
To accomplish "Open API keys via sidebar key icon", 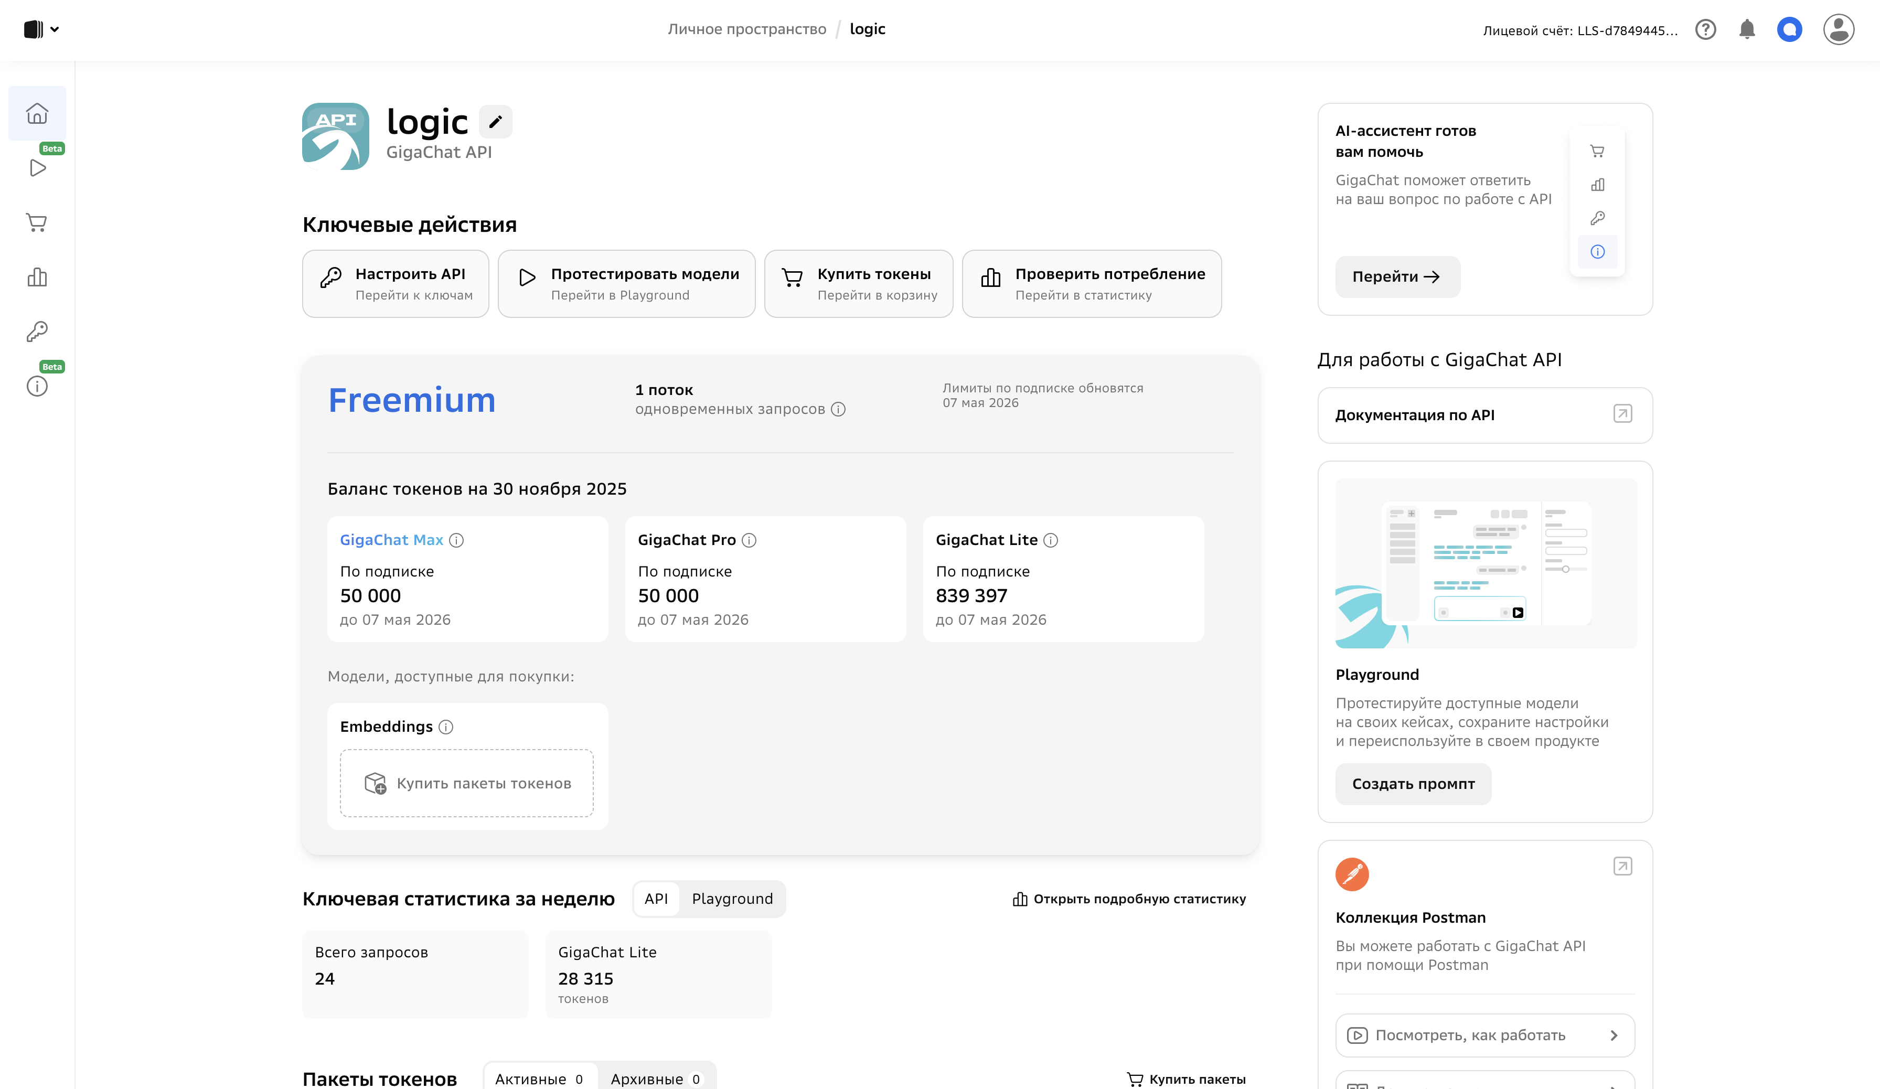I will pos(37,331).
